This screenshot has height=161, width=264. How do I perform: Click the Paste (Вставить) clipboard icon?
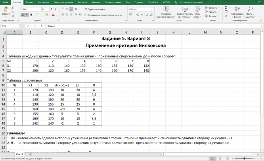[6, 10]
